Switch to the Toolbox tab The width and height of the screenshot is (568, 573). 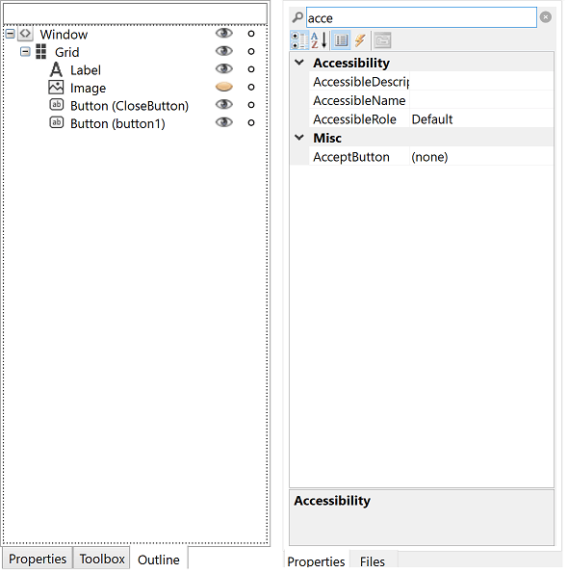pyautogui.click(x=102, y=559)
